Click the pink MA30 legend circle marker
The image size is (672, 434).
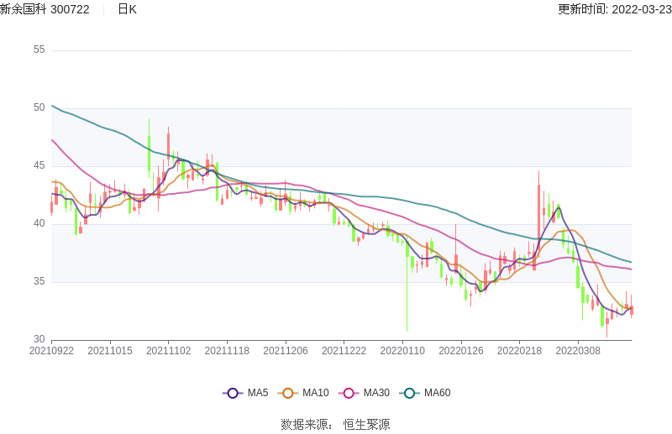(x=349, y=393)
